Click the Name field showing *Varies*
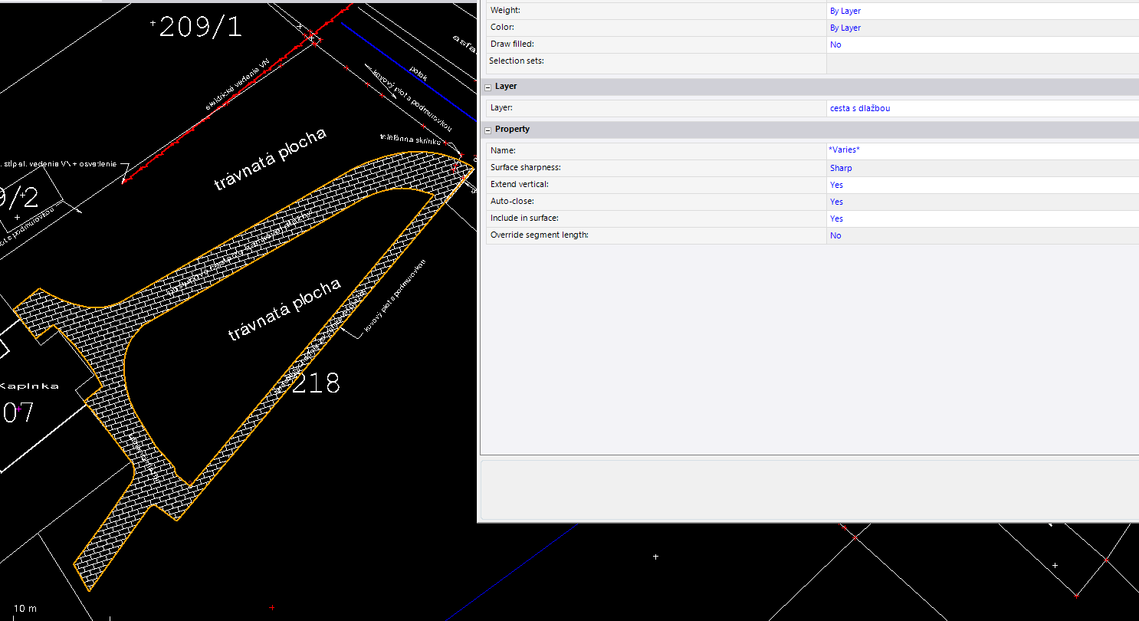Screen dimensions: 1139x621 [x=844, y=150]
